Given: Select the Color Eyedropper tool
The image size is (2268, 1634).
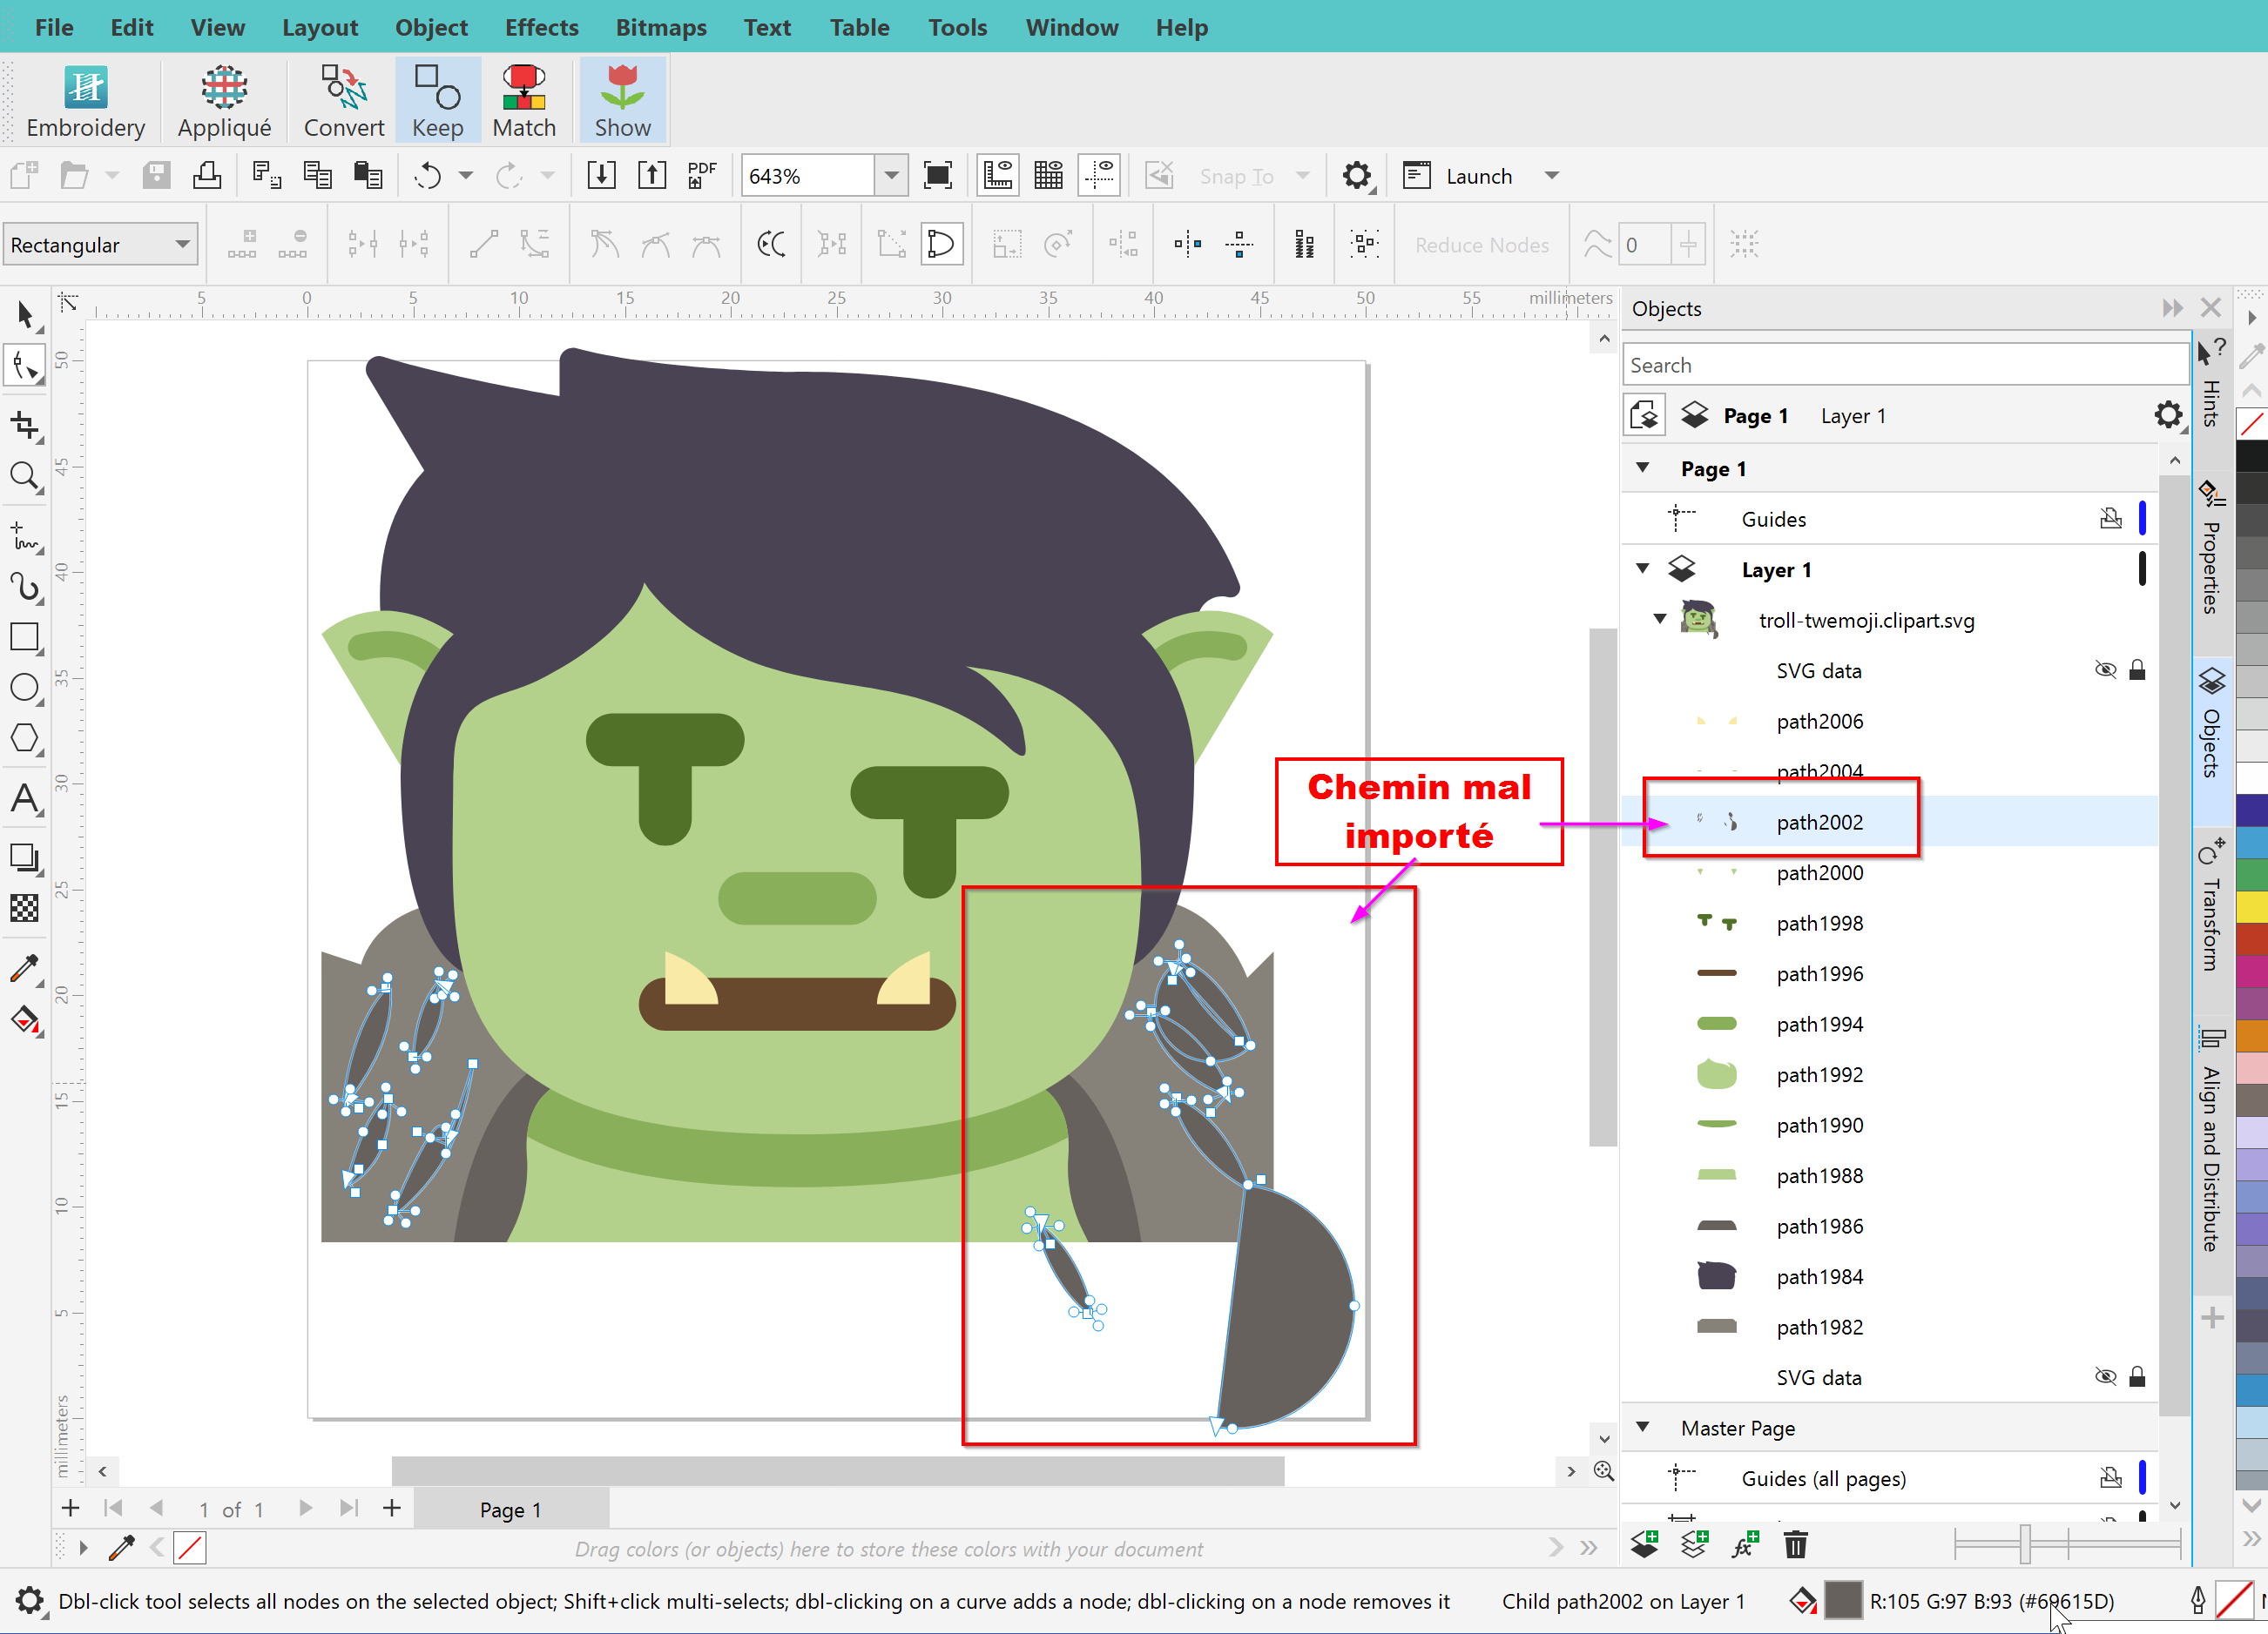Looking at the screenshot, I should point(25,967).
